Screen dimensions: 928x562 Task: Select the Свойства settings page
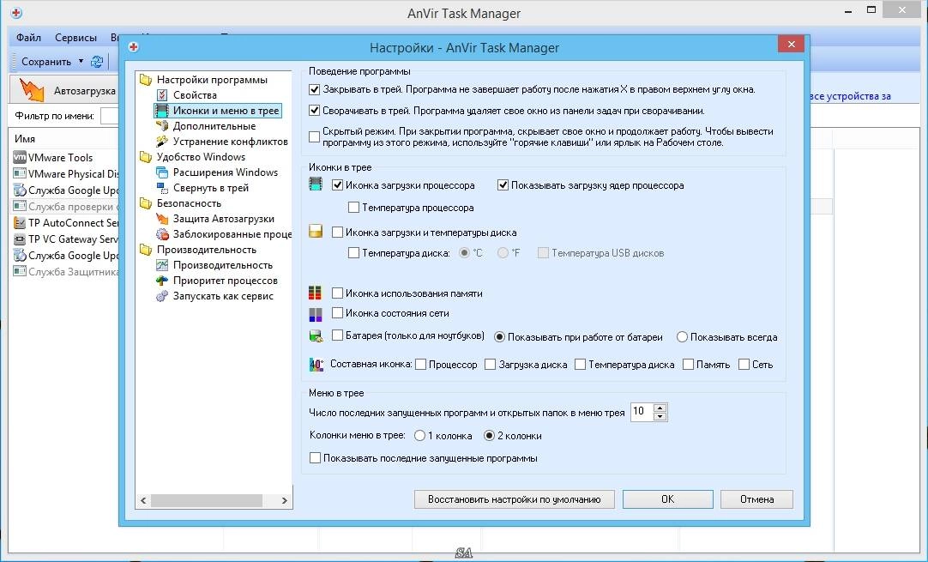195,94
